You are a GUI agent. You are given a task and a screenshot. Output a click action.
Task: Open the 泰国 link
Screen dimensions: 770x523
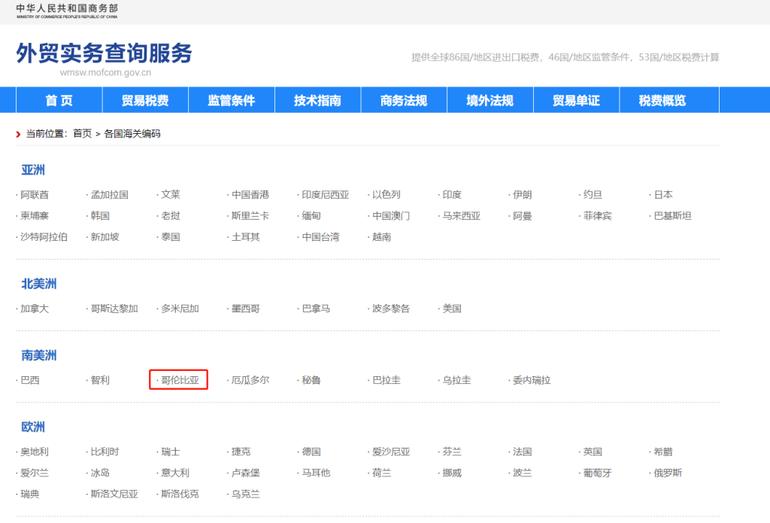click(171, 237)
